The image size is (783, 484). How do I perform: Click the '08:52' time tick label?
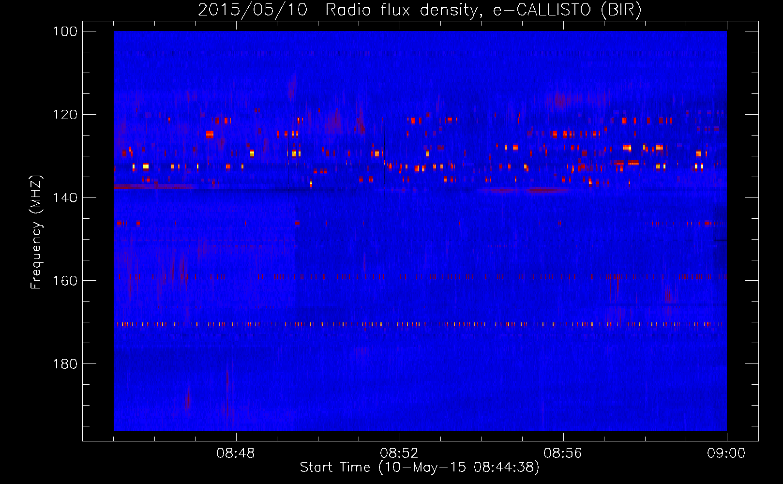point(399,454)
